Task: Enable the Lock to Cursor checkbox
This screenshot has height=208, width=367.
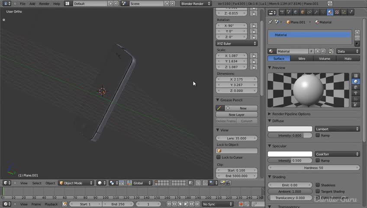Action: pyautogui.click(x=219, y=157)
